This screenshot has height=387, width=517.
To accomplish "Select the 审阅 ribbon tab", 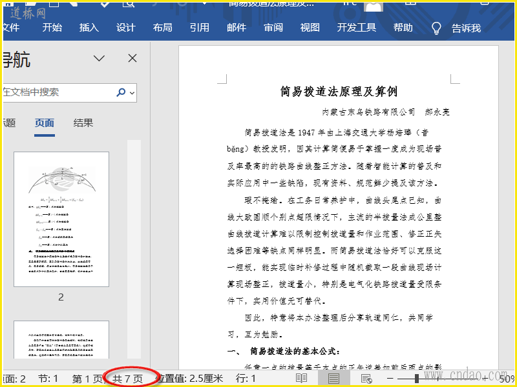I will click(x=273, y=27).
